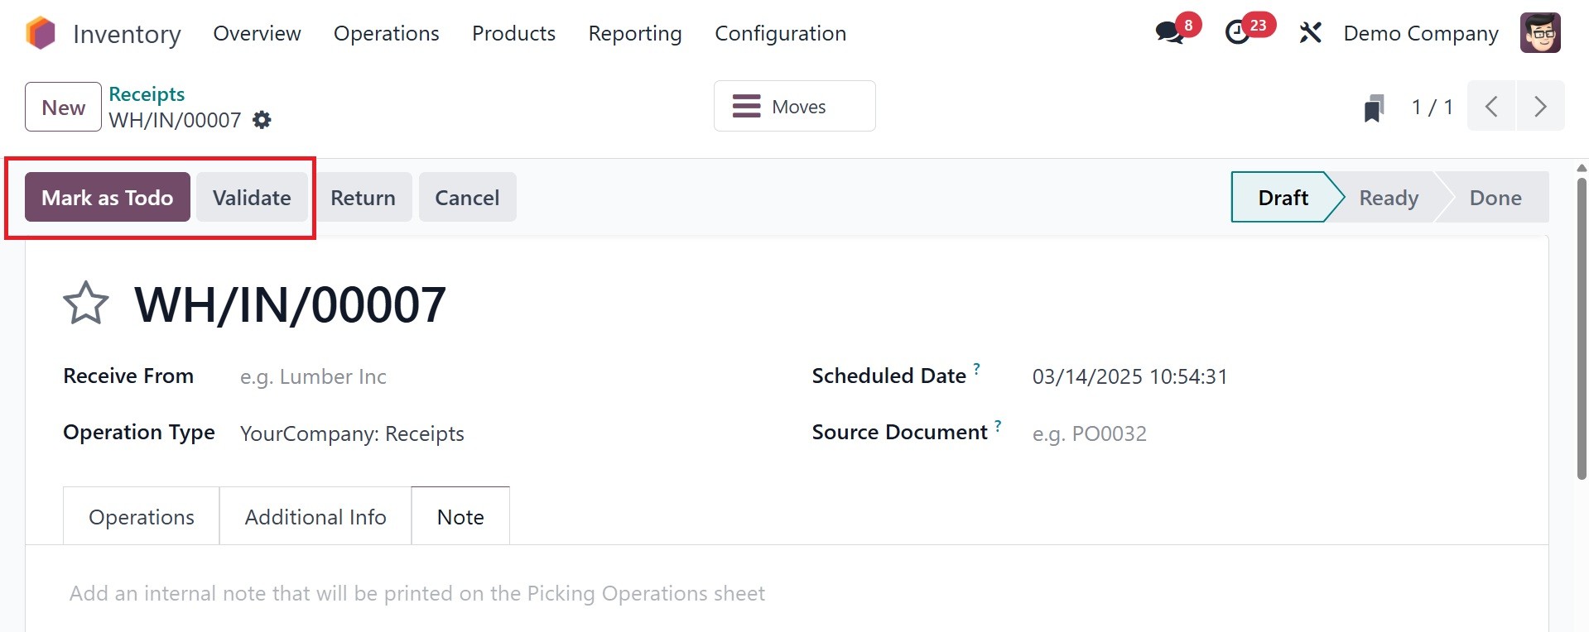Click the Receipts breadcrumb link
This screenshot has width=1589, height=632.
click(147, 94)
